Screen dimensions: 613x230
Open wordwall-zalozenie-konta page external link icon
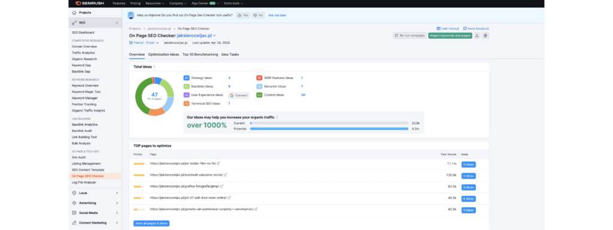(x=225, y=175)
